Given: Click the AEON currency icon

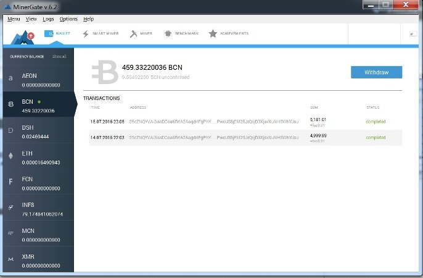Looking at the screenshot, I should [x=10, y=78].
